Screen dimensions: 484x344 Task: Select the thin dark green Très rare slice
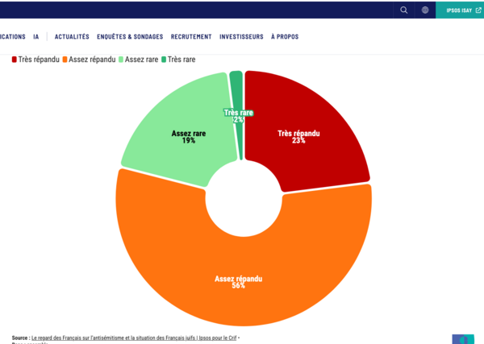tap(238, 93)
